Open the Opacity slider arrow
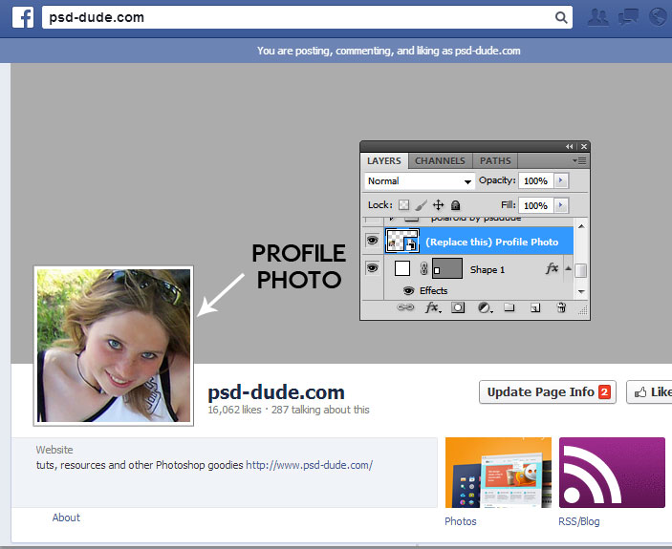The width and height of the screenshot is (672, 549). point(560,180)
